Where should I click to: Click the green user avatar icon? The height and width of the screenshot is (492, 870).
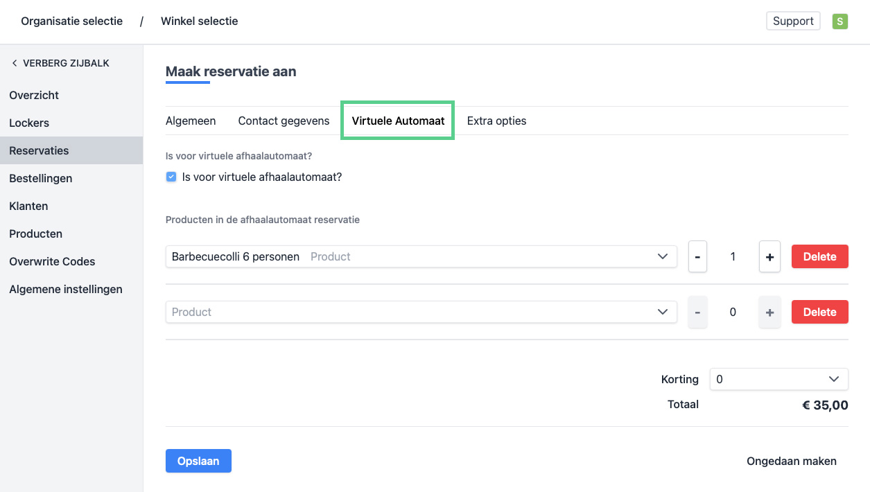tap(839, 21)
